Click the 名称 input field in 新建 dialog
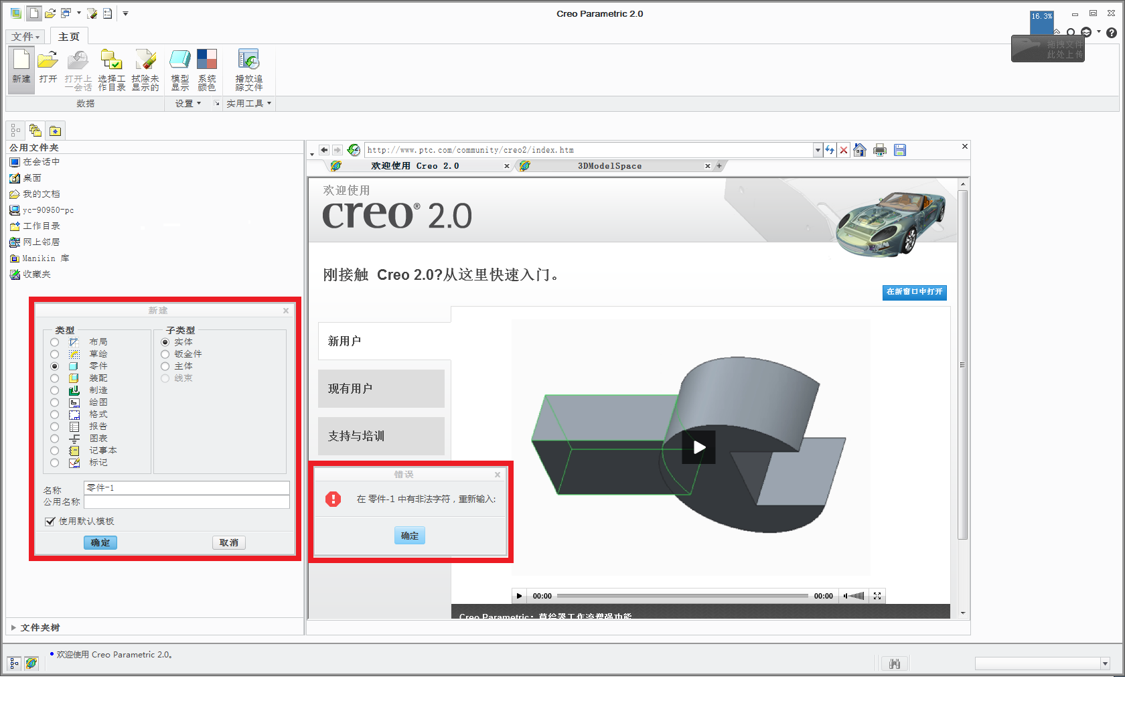The width and height of the screenshot is (1125, 703). tap(187, 488)
